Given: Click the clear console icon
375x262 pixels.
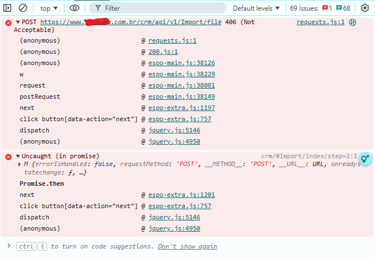Looking at the screenshot, I should pyautogui.click(x=23, y=8).
